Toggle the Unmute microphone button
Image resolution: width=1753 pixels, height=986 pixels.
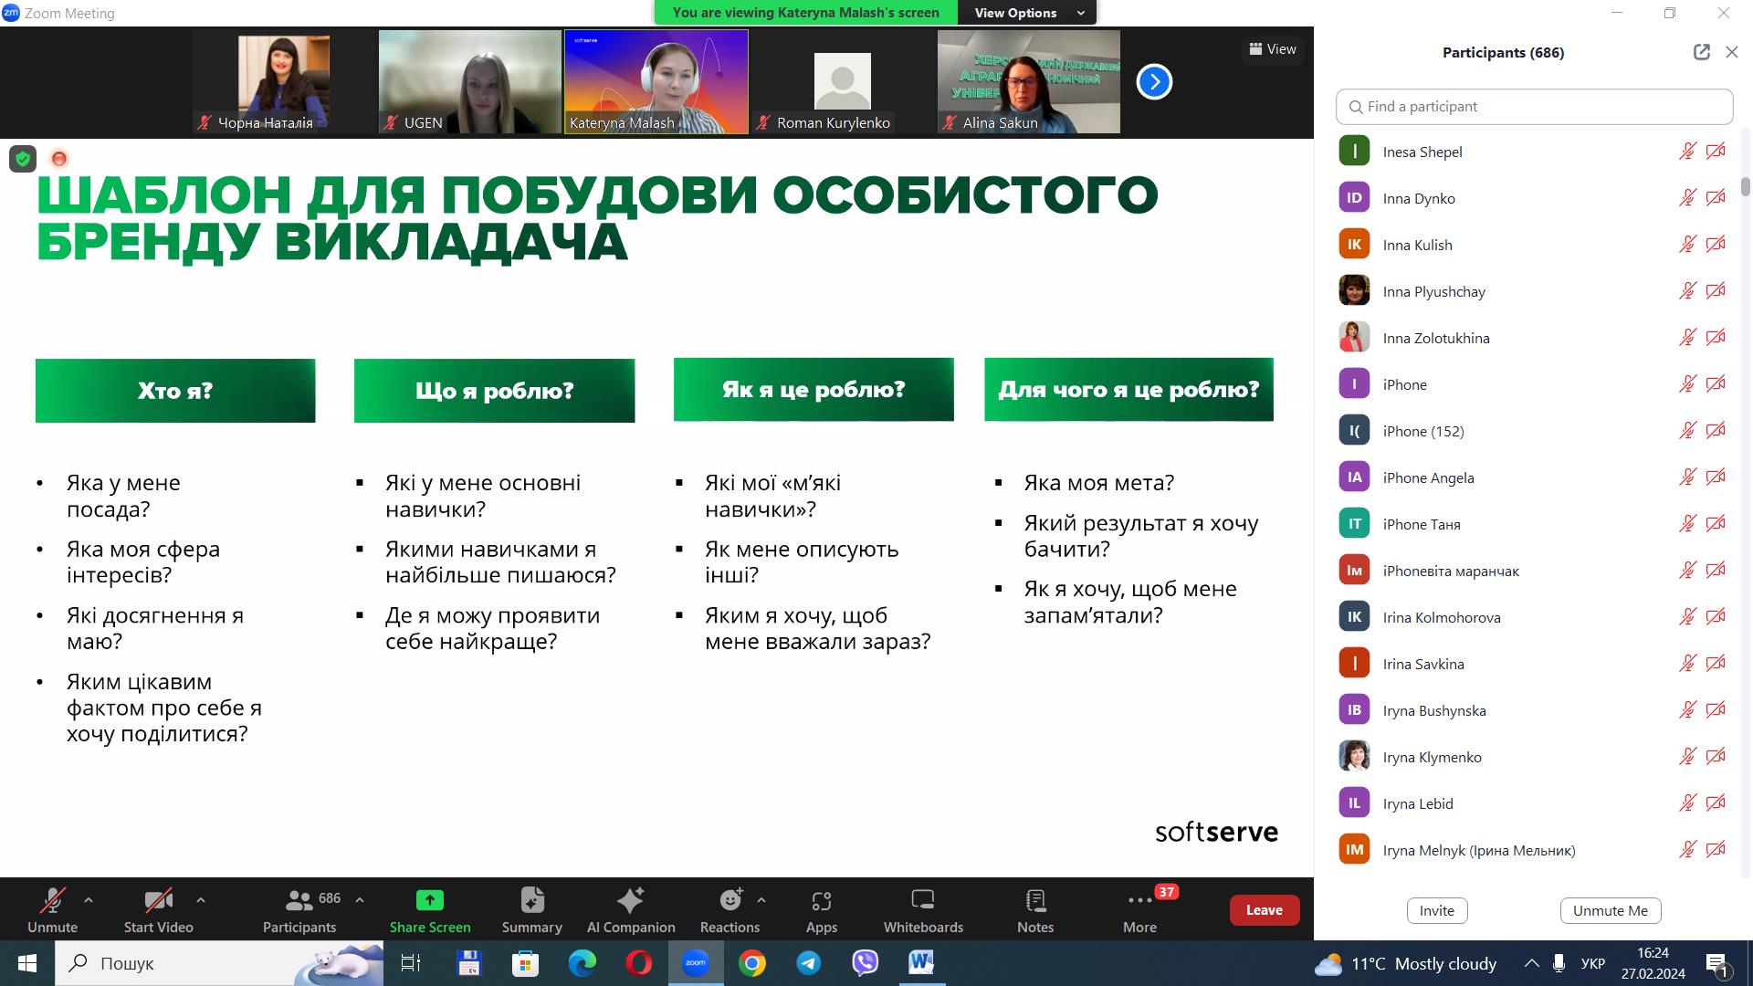52,909
